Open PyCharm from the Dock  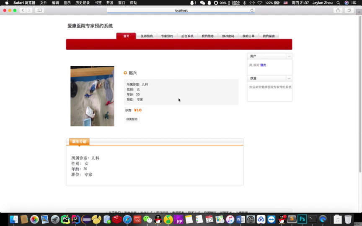click(65, 219)
